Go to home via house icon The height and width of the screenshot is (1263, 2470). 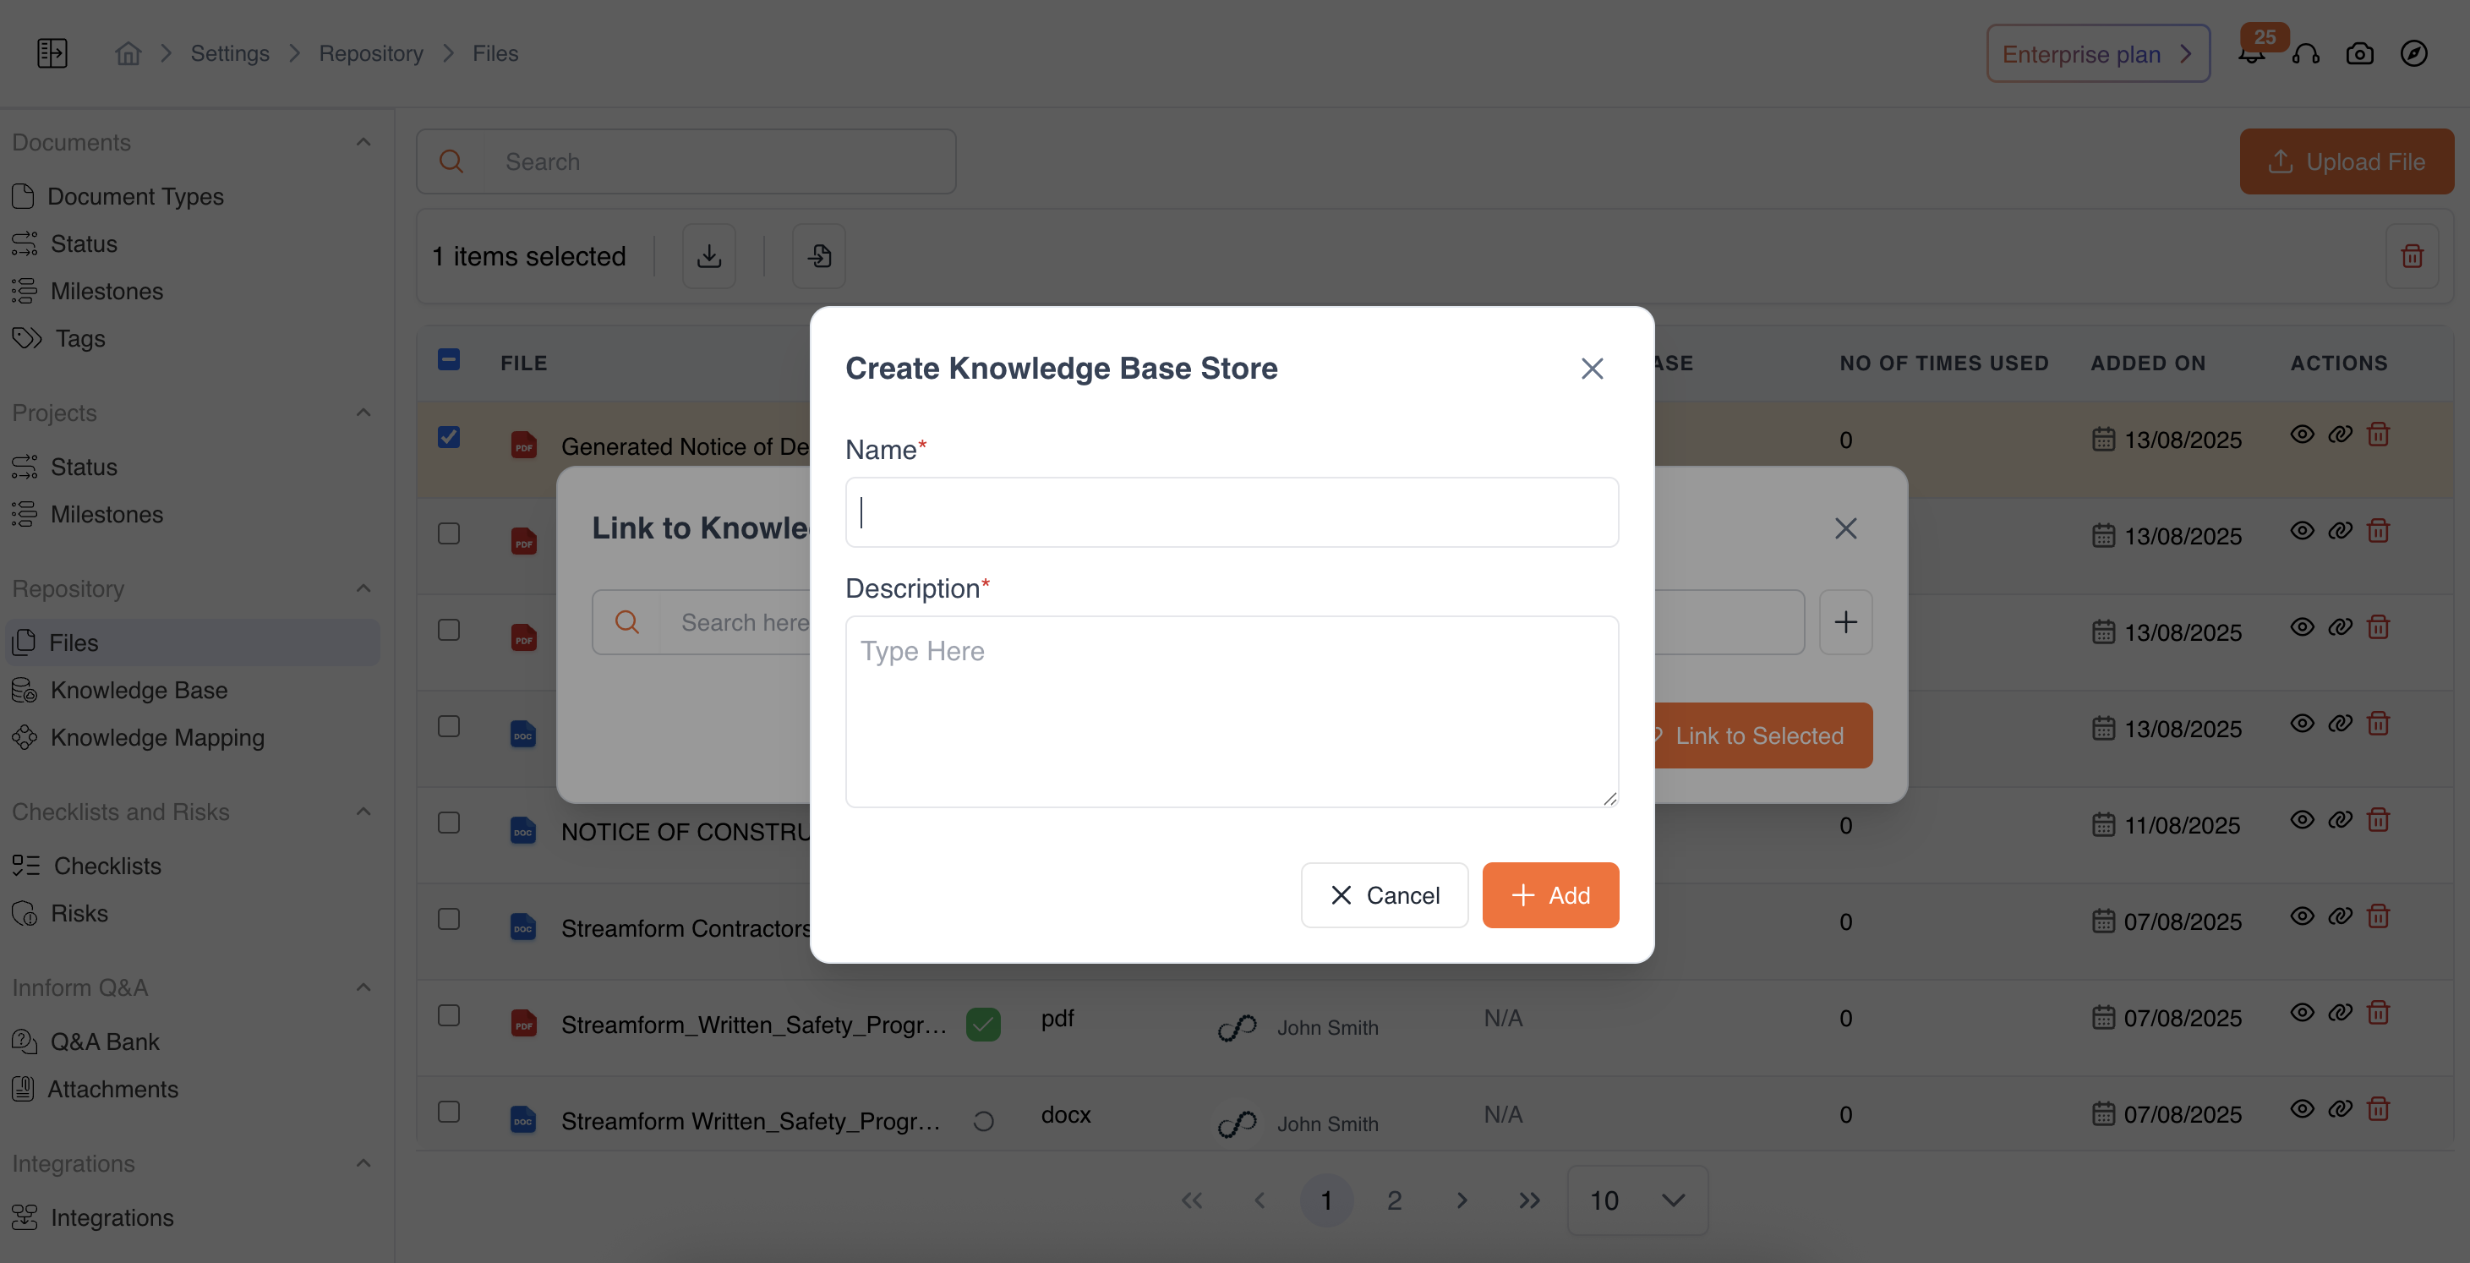(x=128, y=54)
